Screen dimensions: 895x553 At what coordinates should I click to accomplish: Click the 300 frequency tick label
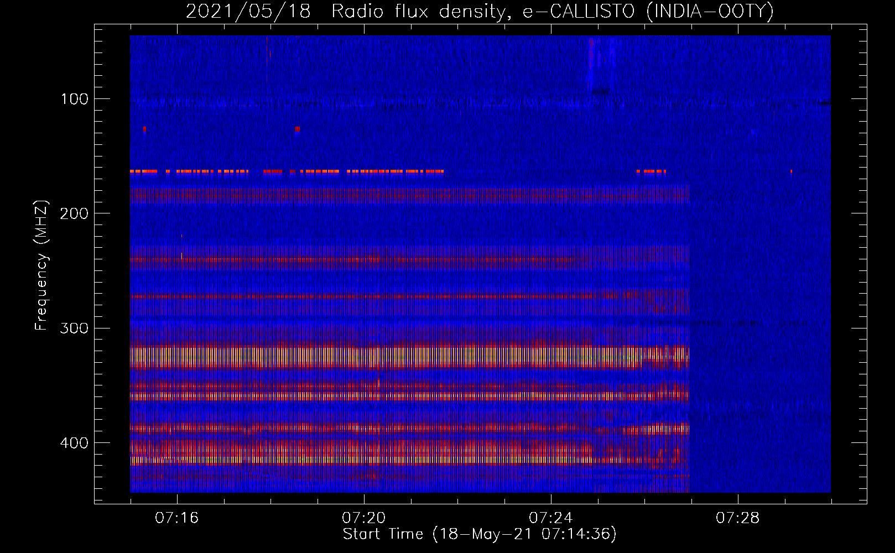pos(74,328)
